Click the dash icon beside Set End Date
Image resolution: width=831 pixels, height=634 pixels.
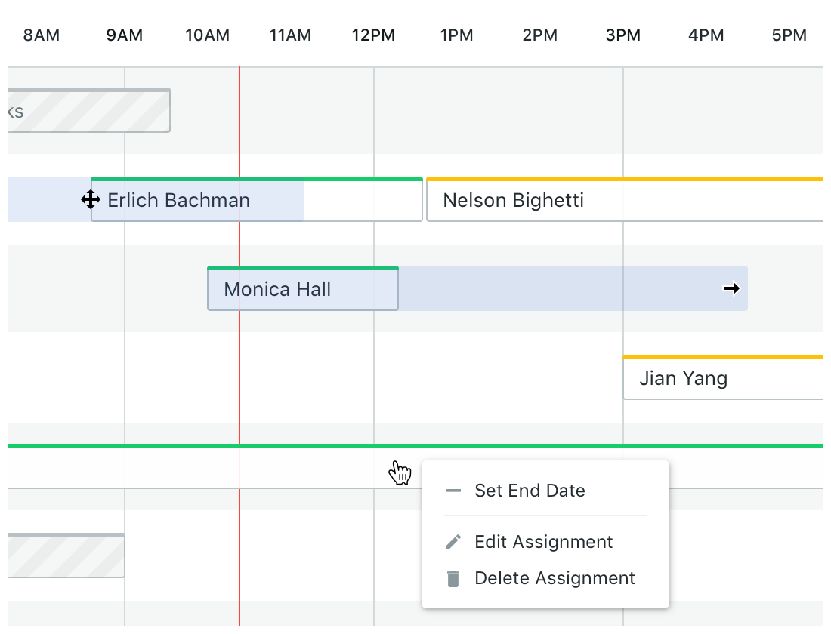click(x=453, y=491)
